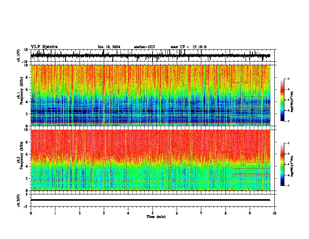
Task: Click the "-7" label on ch.2 color bar
Action: click(288, 185)
